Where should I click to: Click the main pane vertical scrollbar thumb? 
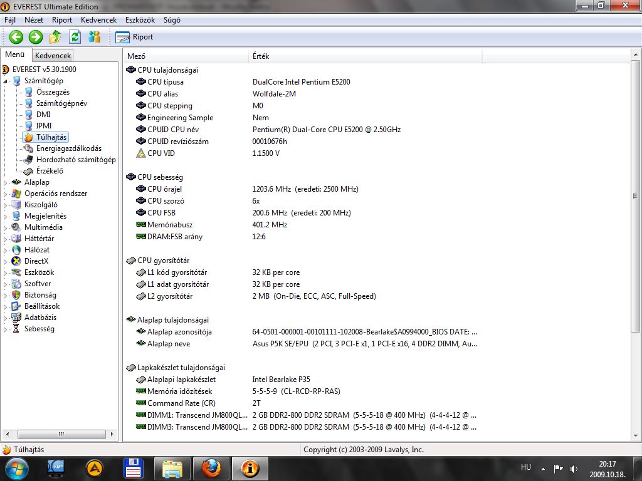tap(636, 196)
